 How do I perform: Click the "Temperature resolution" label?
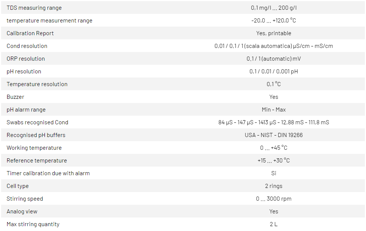coord(37,84)
